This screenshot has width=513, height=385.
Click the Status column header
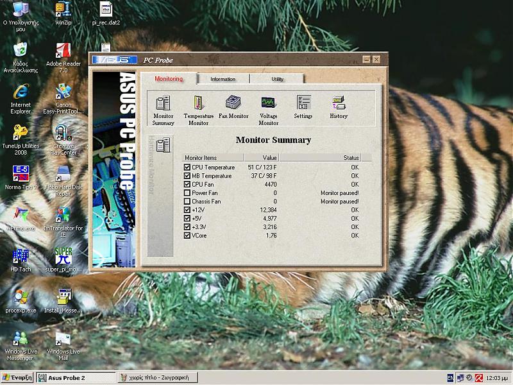pyautogui.click(x=319, y=157)
